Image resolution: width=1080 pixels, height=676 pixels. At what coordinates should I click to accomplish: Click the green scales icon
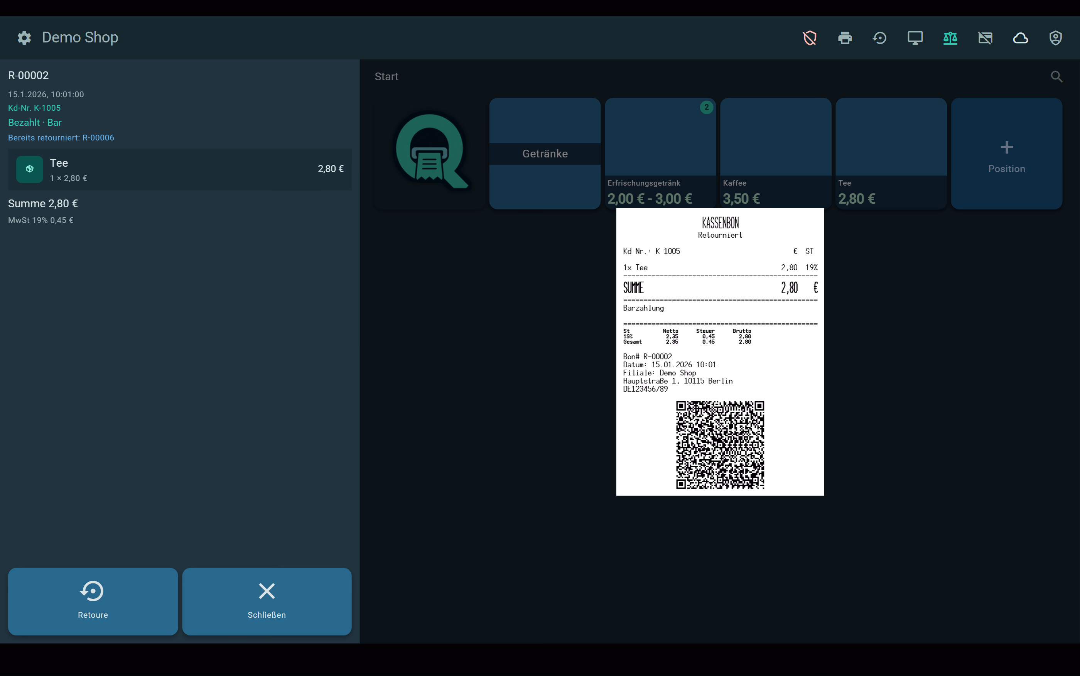pyautogui.click(x=950, y=38)
